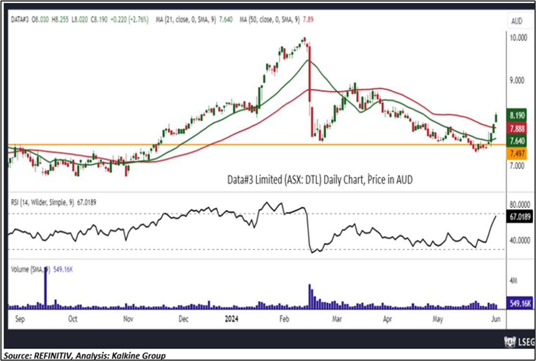
Task: Select the black 67.0189 RSI axis tag
Action: 520,217
